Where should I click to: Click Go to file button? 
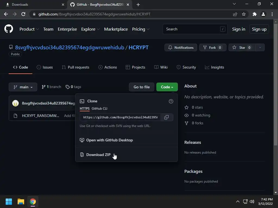tap(141, 87)
